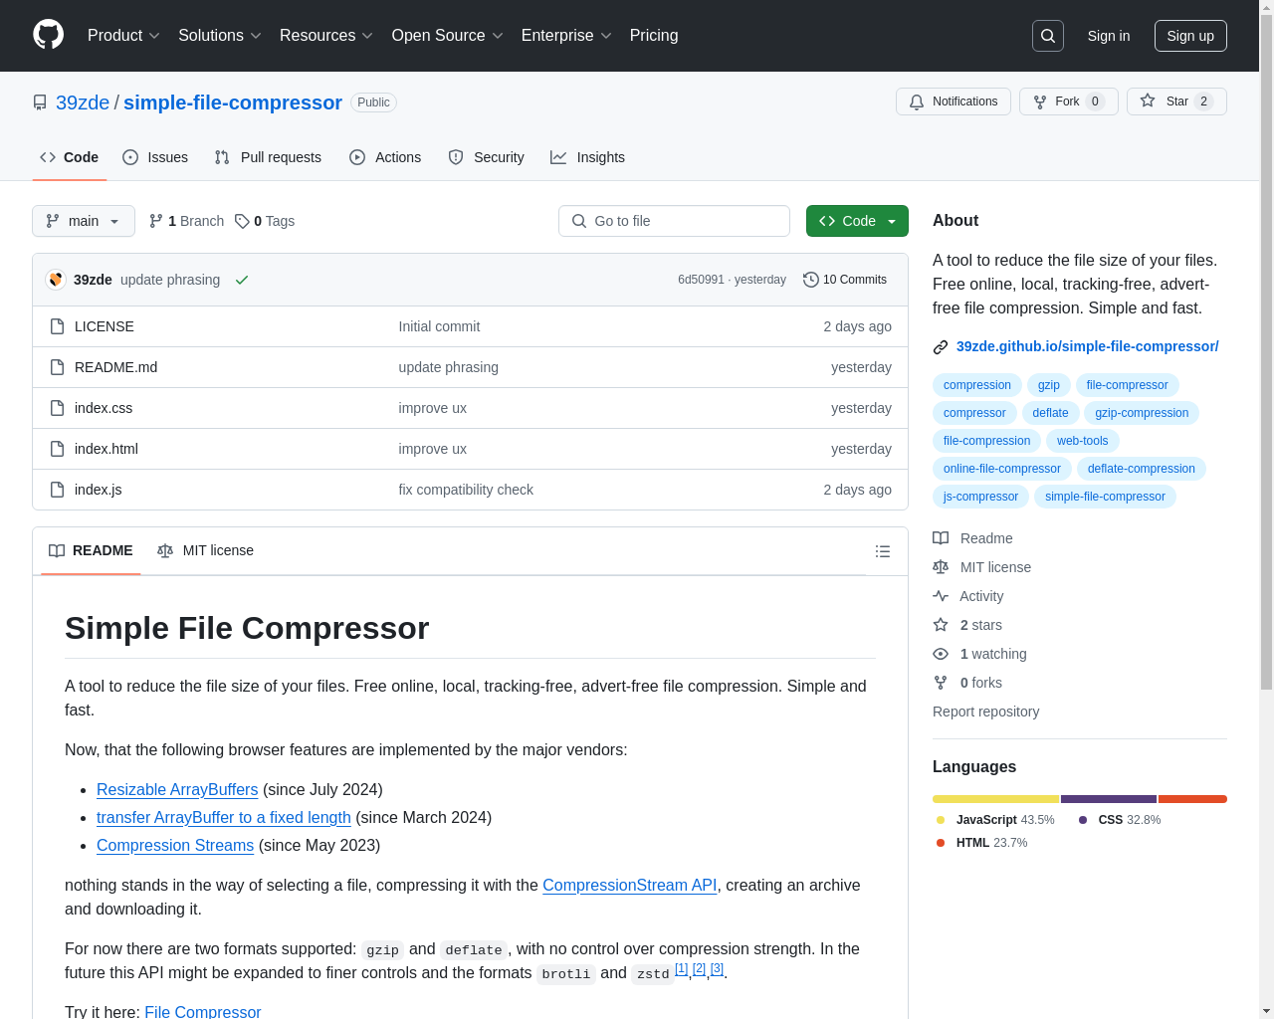The width and height of the screenshot is (1274, 1019).
Task: Click the tag icon beside 0 Tags
Action: tap(242, 221)
